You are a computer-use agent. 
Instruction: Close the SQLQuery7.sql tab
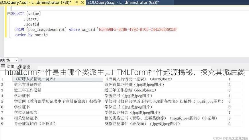pyautogui.click(x=82, y=2)
